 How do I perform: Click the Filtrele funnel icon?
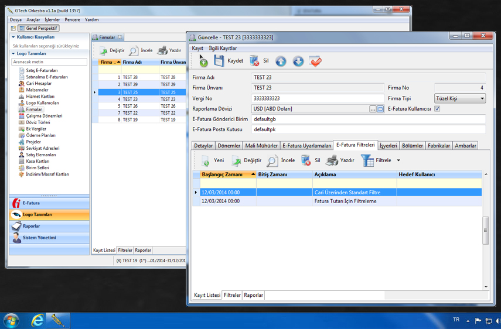click(367, 160)
